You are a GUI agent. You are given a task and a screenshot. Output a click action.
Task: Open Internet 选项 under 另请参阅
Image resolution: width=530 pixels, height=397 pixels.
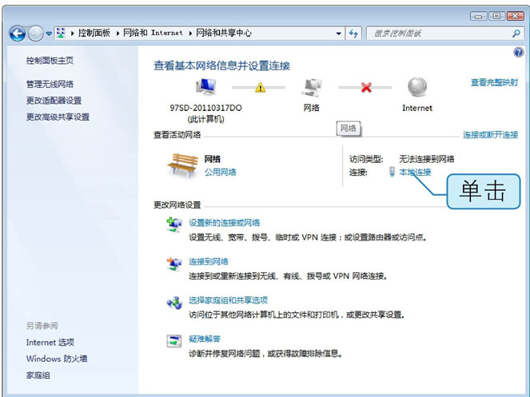point(50,342)
